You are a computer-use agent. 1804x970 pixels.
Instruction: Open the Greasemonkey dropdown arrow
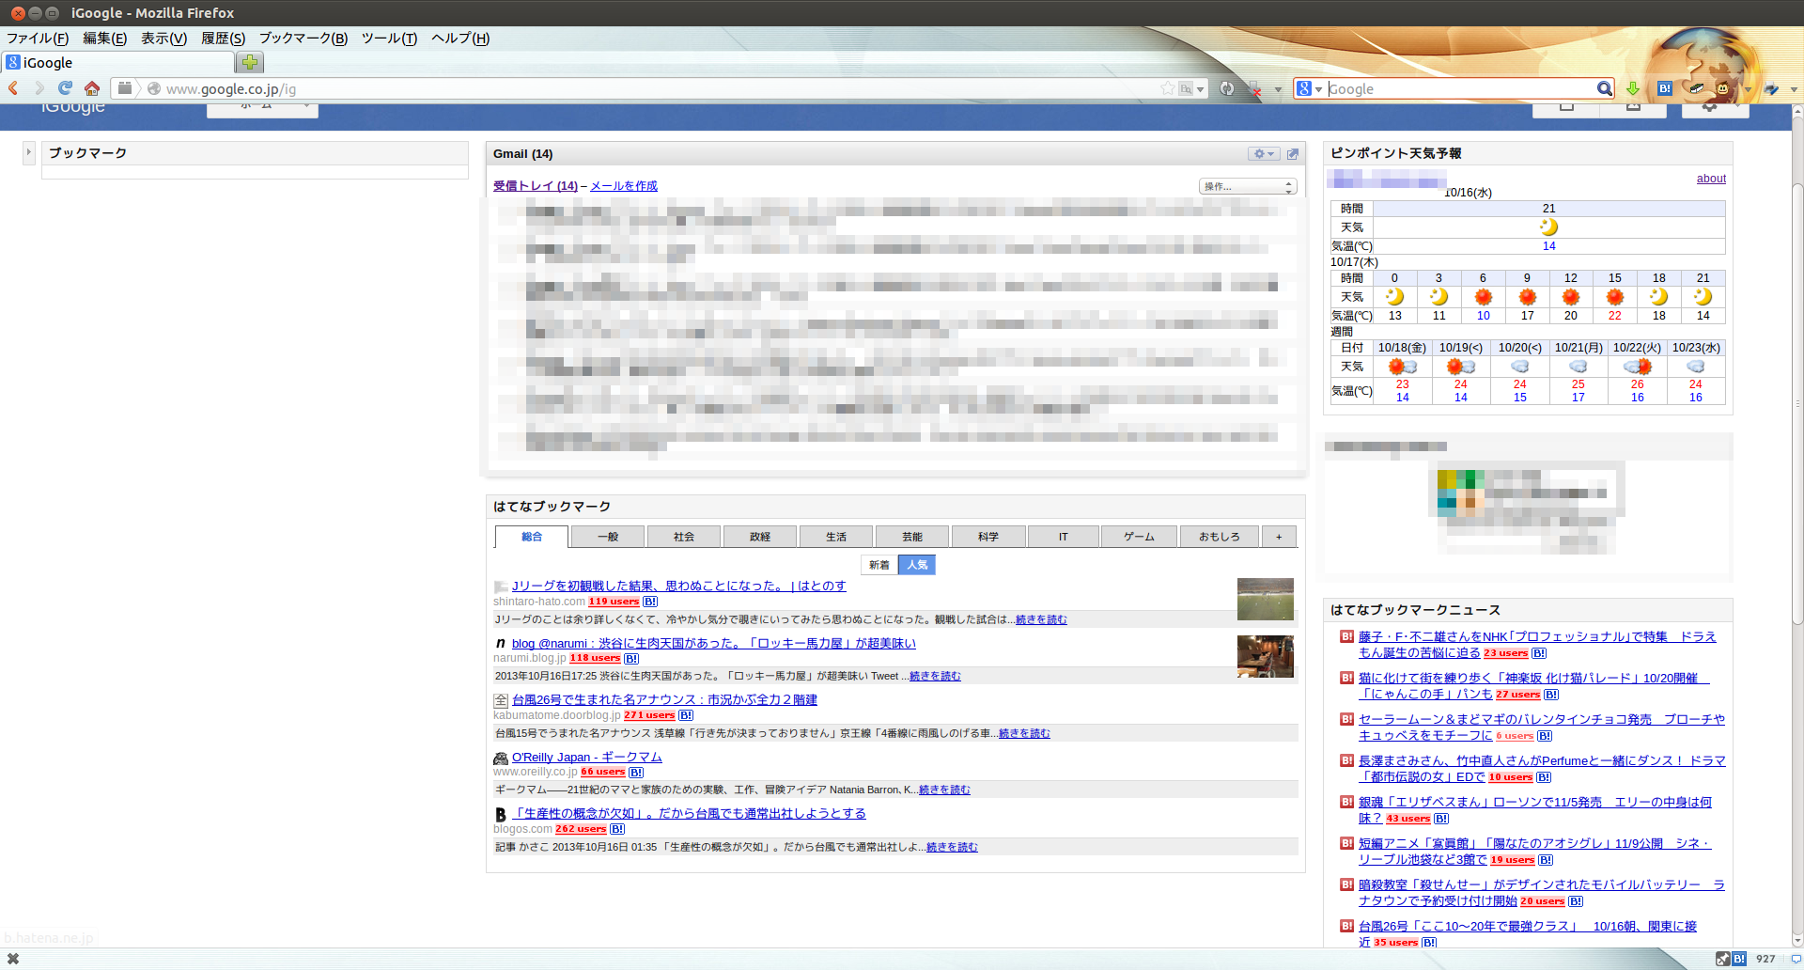coord(1748,89)
